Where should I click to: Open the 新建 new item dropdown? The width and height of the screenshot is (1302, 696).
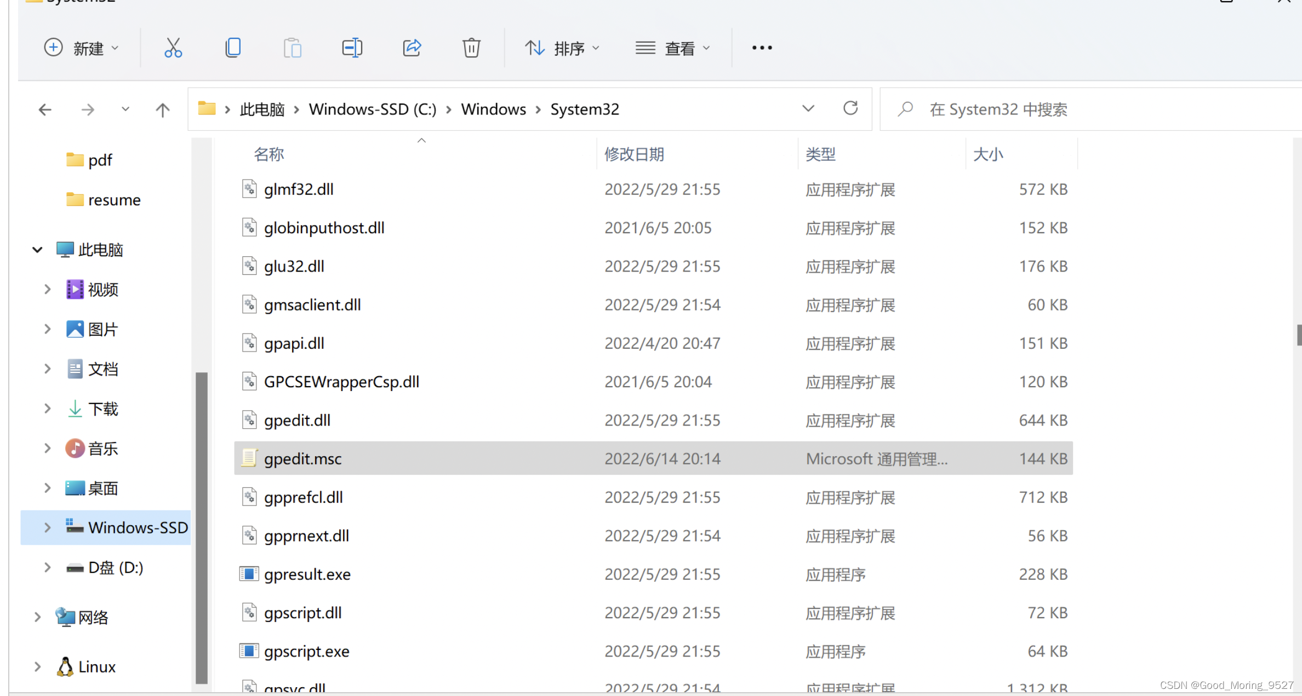(81, 48)
